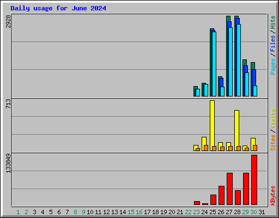Select the cyan Pages bar for day 28
This screenshot has height=218, width=279.
(x=239, y=60)
